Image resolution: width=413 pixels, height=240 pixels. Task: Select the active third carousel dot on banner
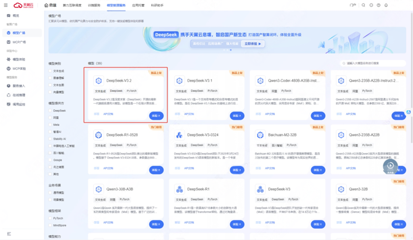[231, 50]
